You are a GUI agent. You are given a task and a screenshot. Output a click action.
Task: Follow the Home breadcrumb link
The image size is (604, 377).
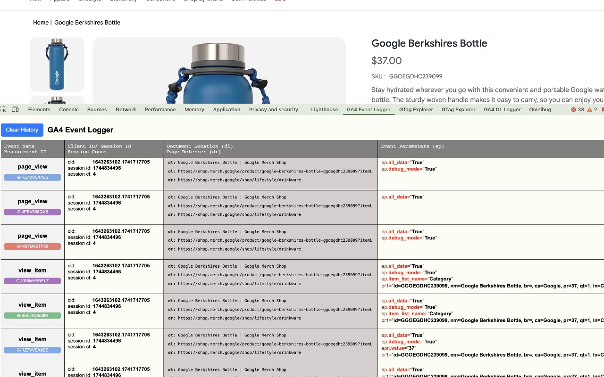coord(41,23)
